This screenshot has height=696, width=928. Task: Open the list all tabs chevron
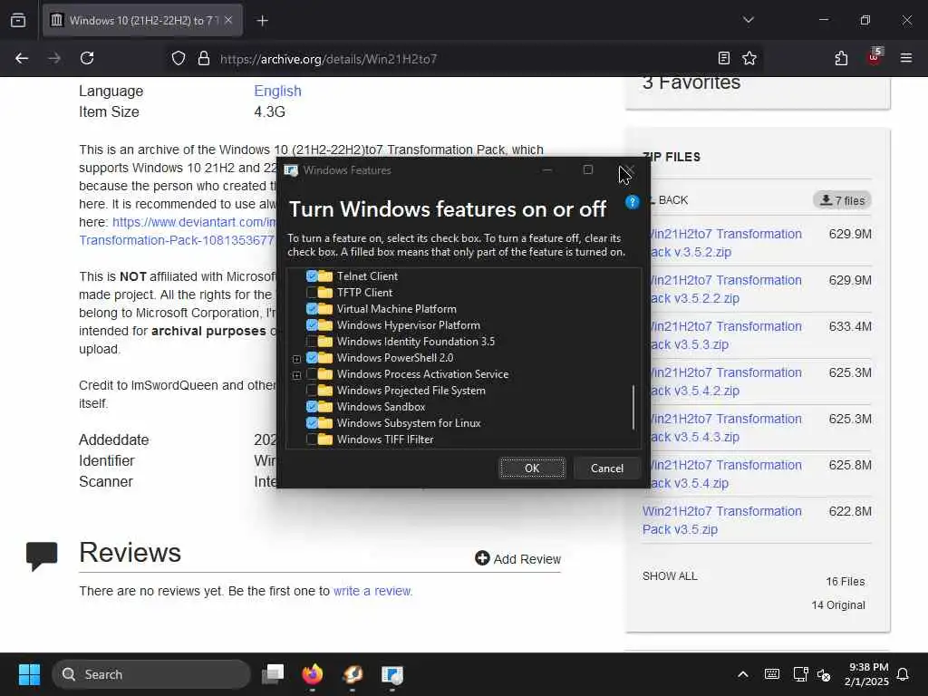[749, 20]
